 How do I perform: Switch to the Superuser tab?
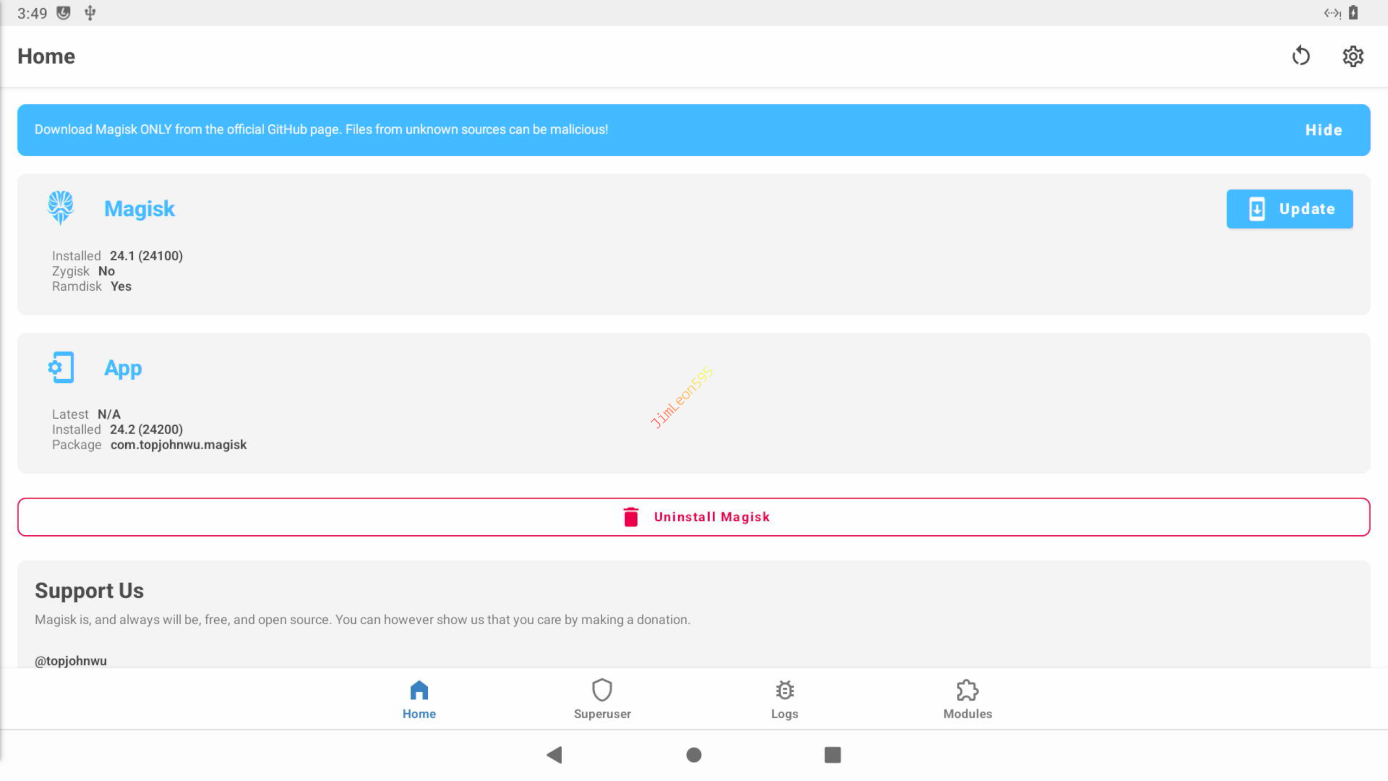click(x=602, y=699)
